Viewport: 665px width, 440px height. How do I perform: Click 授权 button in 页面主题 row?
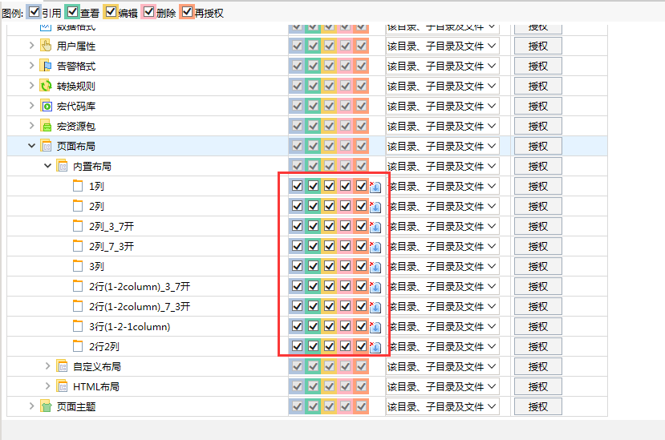(538, 406)
